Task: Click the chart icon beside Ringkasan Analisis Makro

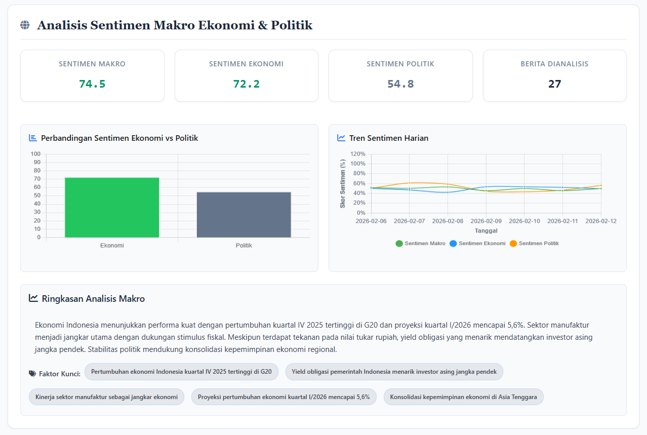Action: 33,298
